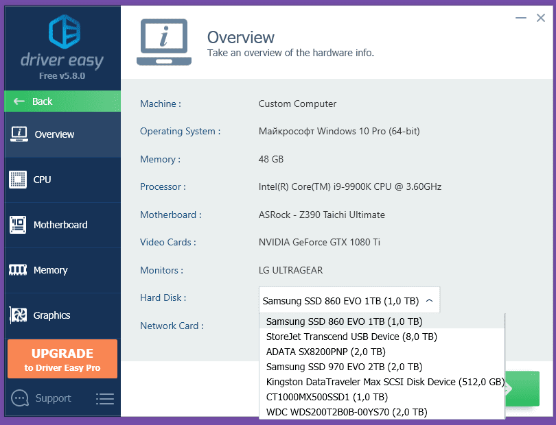Go back using the green Back button
The image size is (556, 425).
click(x=62, y=101)
